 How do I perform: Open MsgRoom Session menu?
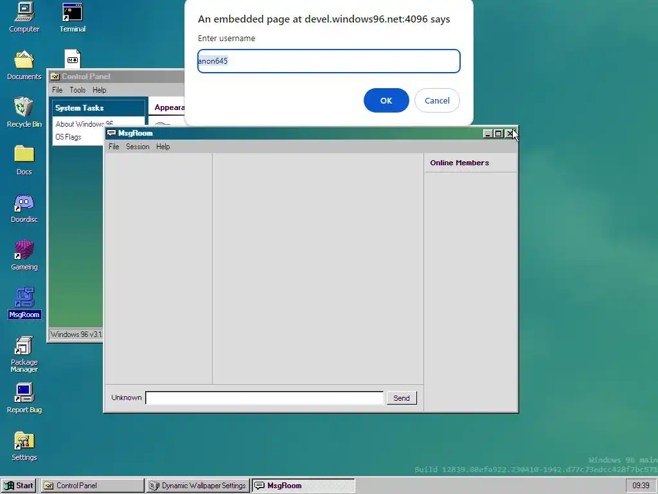point(138,147)
